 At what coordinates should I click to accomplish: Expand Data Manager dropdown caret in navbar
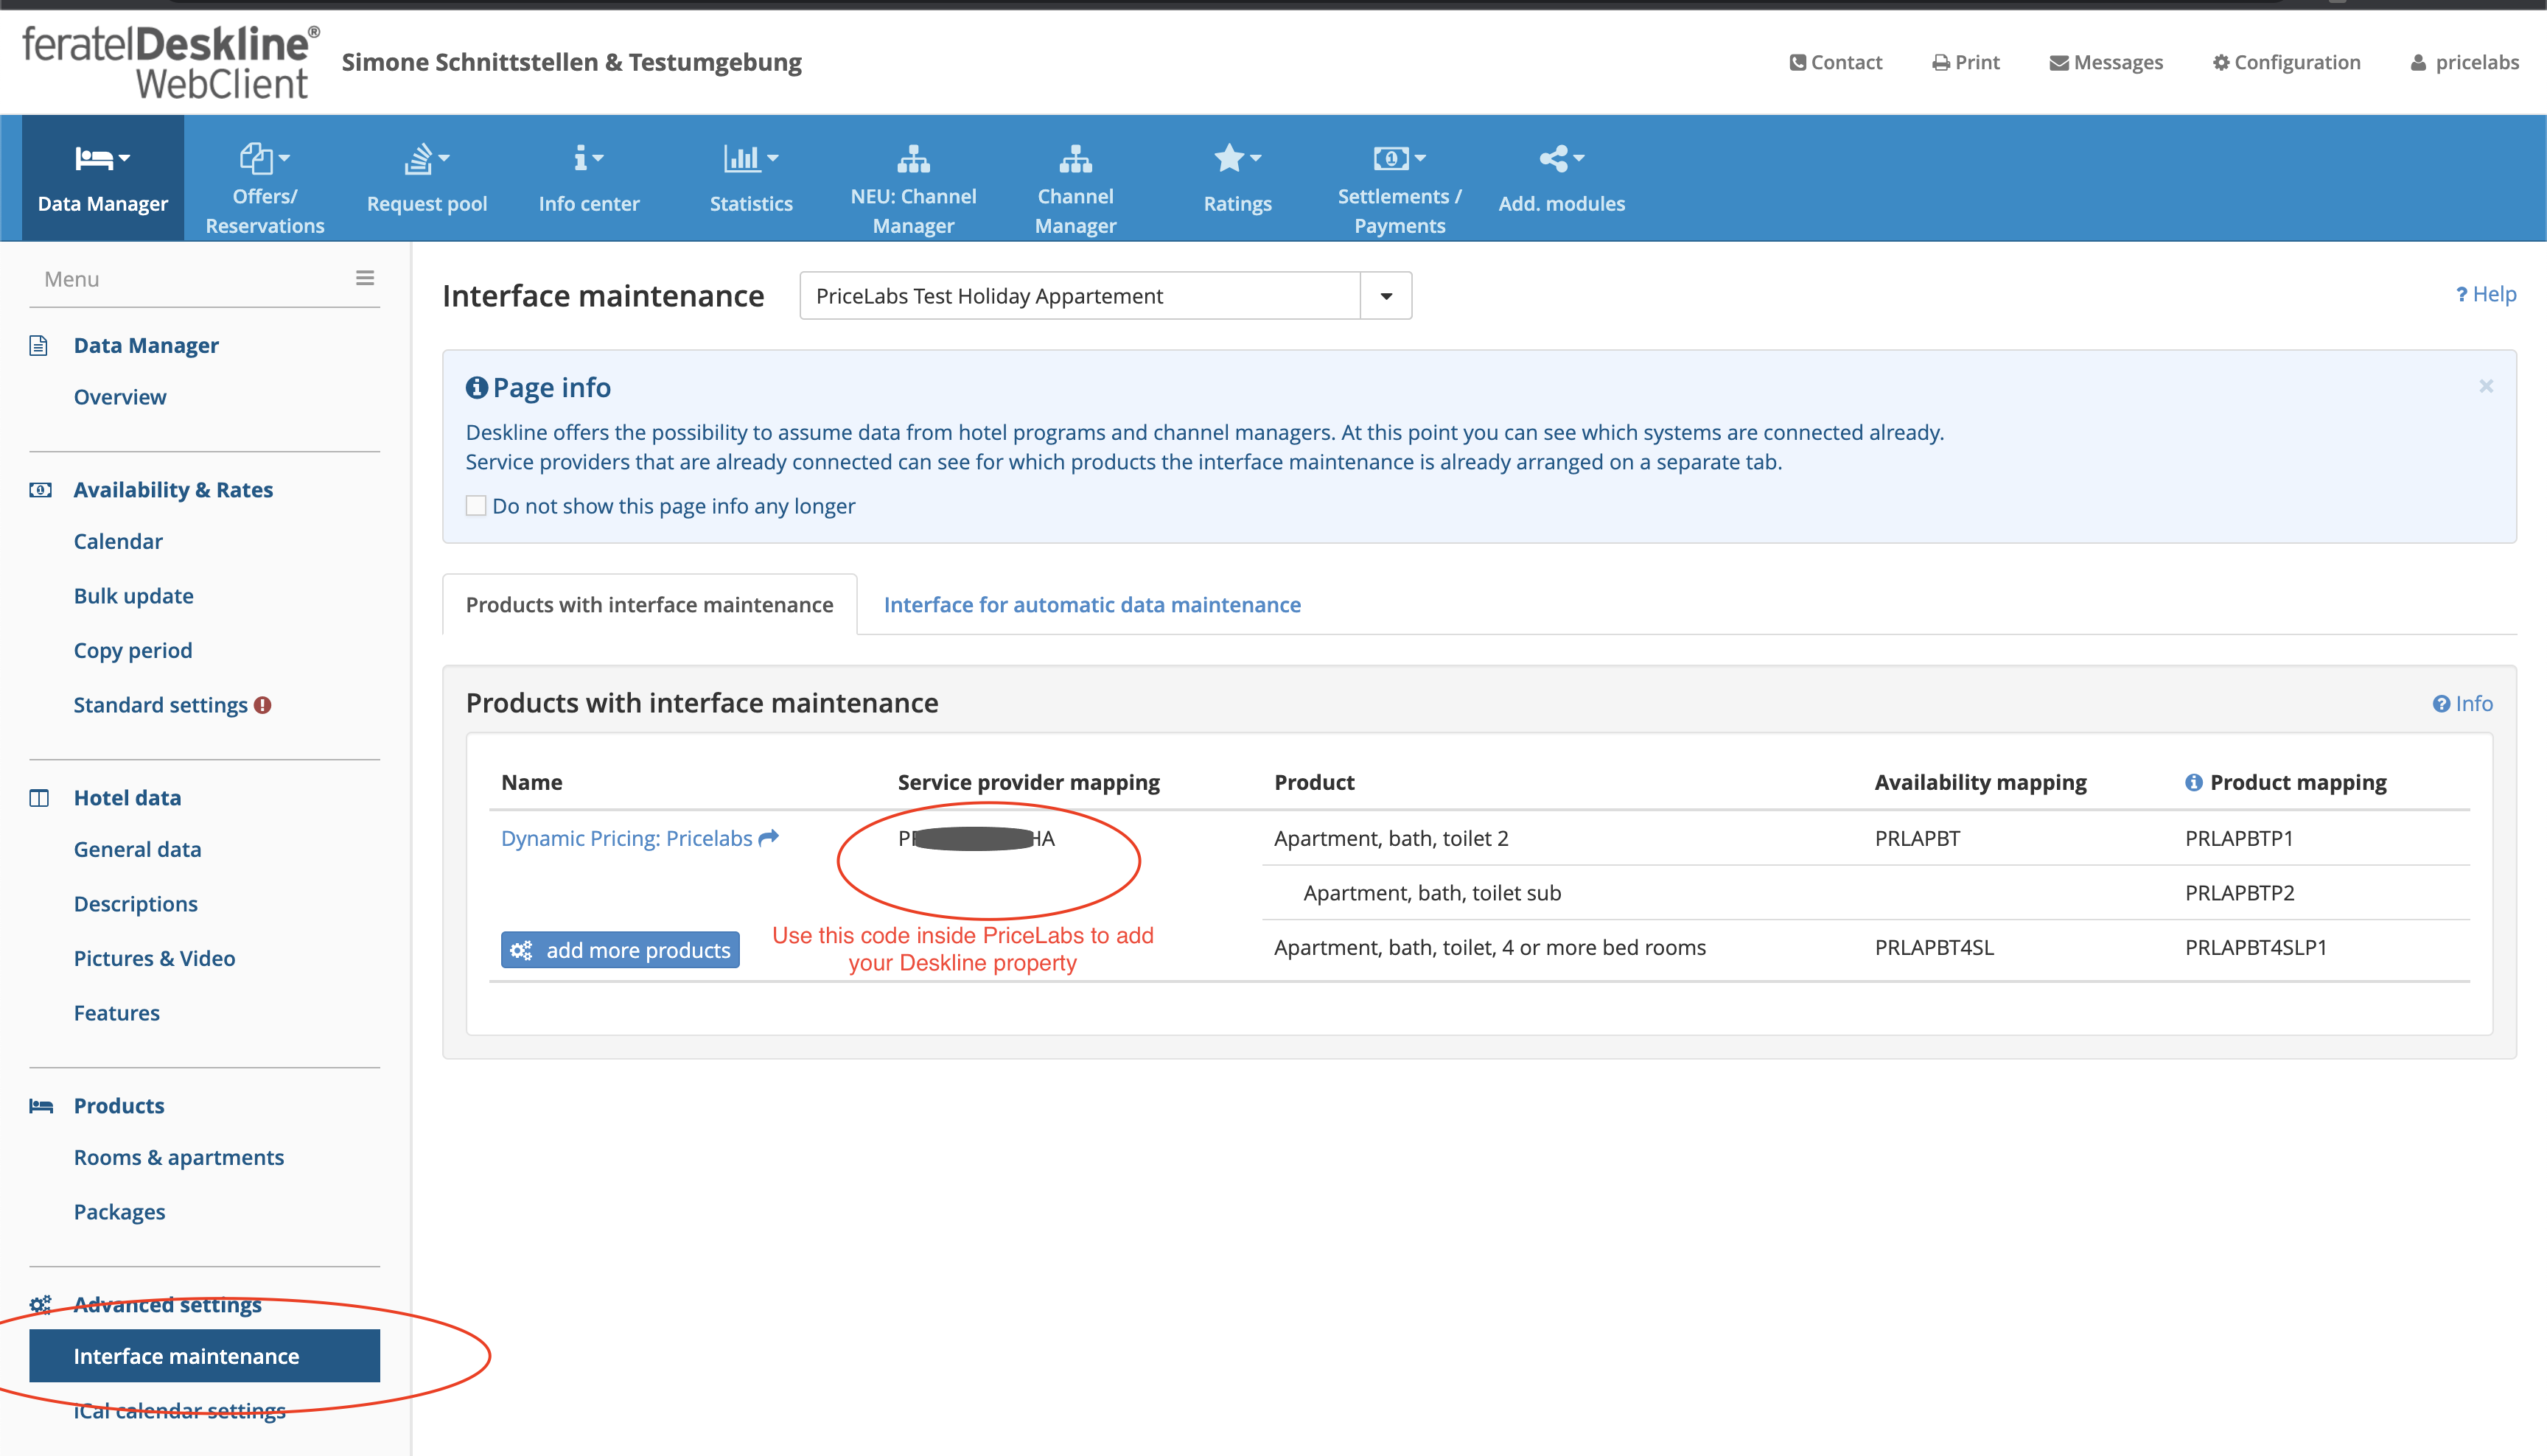pyautogui.click(x=125, y=158)
